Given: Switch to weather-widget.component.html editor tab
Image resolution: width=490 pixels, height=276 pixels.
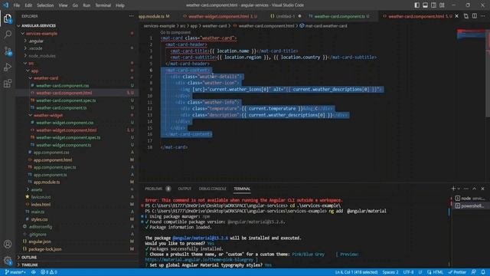Looking at the screenshot, I should [x=220, y=16].
